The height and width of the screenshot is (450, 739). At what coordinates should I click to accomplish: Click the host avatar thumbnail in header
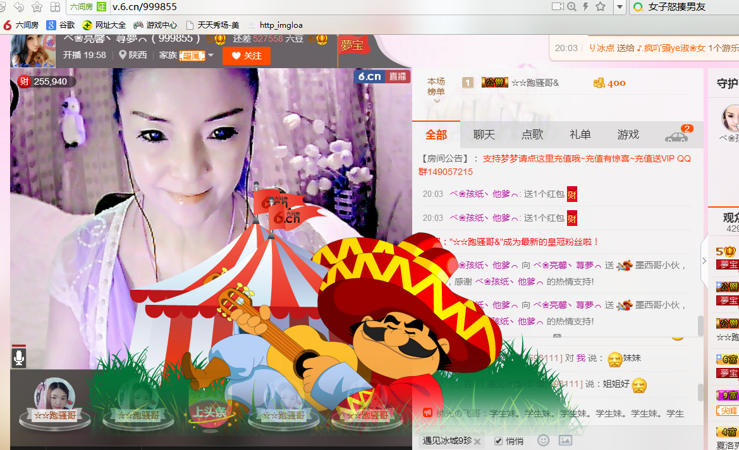coord(33,51)
